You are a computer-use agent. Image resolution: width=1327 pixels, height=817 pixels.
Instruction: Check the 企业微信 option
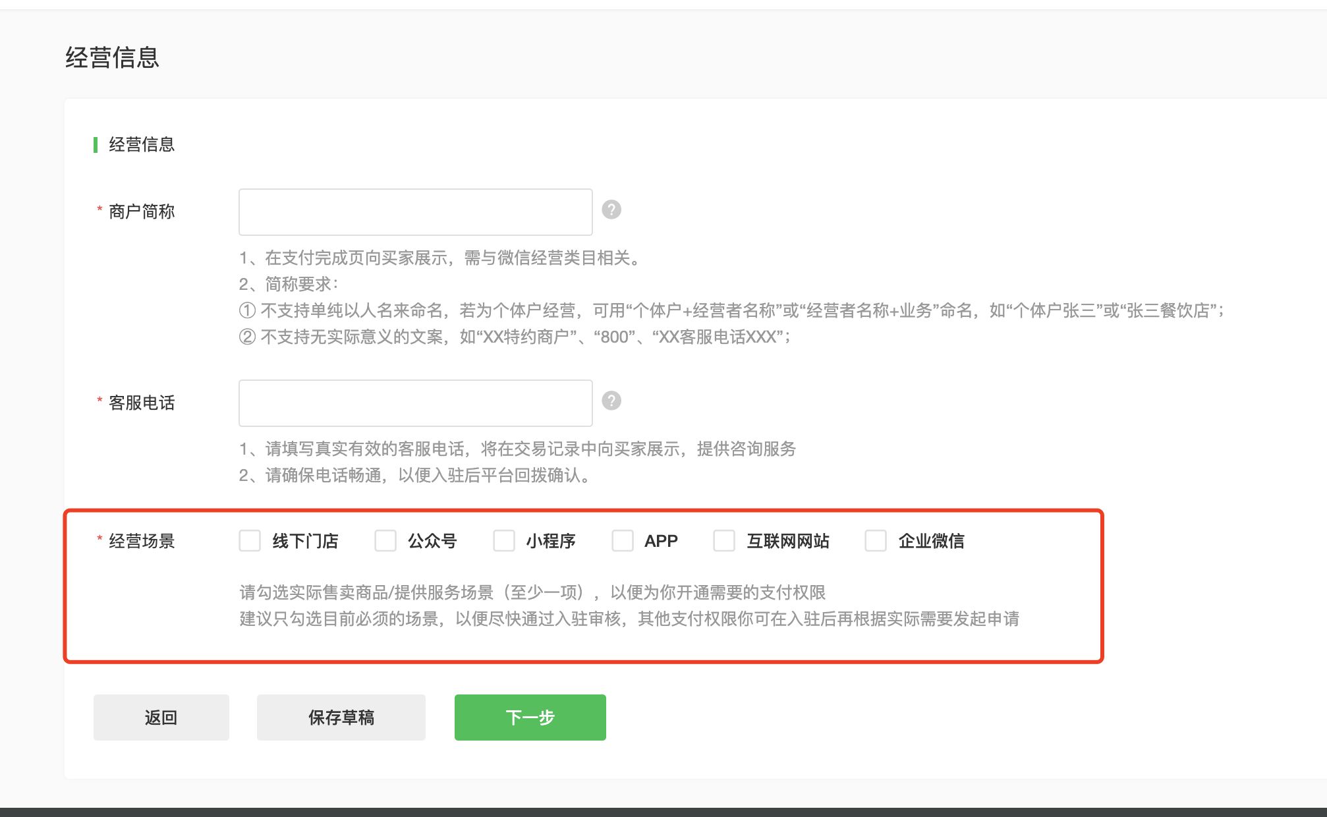tap(876, 541)
